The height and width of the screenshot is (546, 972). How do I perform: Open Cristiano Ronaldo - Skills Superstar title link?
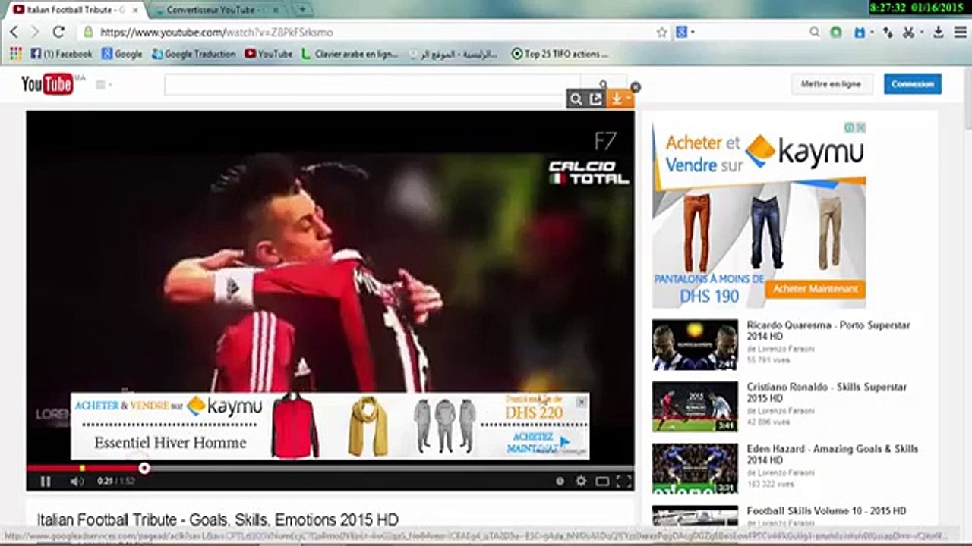coord(827,392)
